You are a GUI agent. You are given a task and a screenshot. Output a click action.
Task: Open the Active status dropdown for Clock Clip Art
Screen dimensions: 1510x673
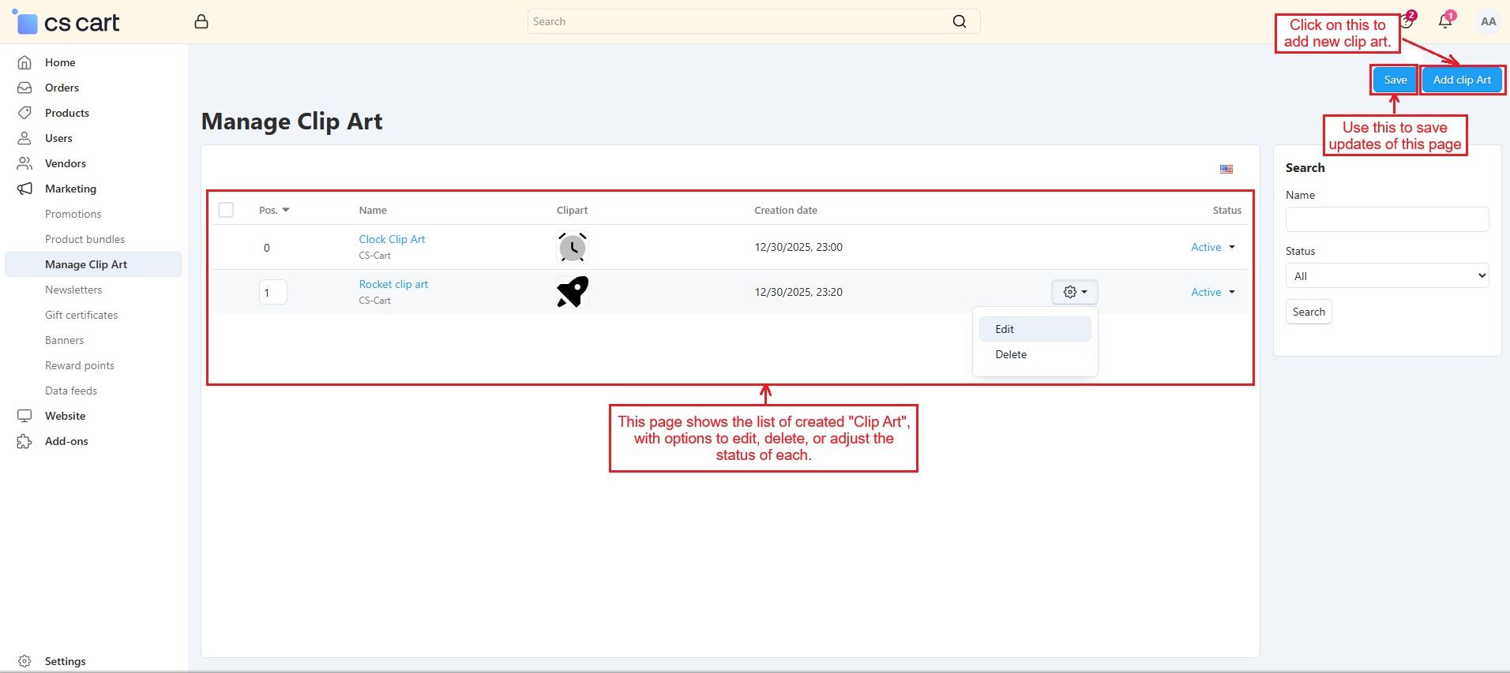[x=1212, y=247]
